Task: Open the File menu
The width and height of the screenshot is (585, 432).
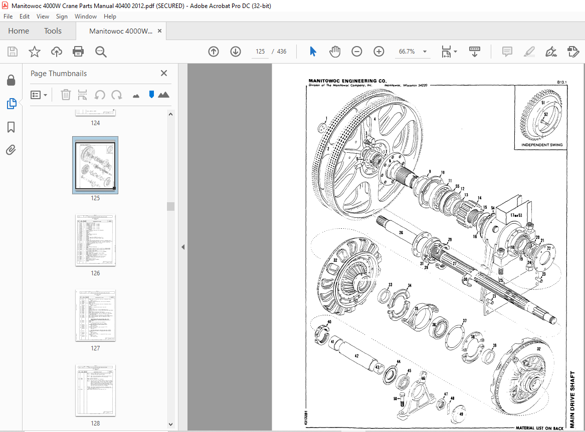Action: click(8, 17)
